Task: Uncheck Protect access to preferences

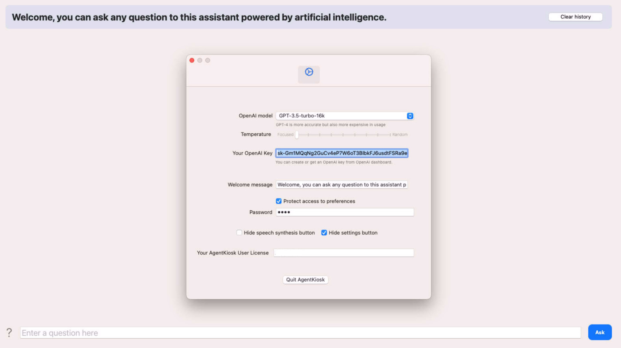Action: pos(279,201)
